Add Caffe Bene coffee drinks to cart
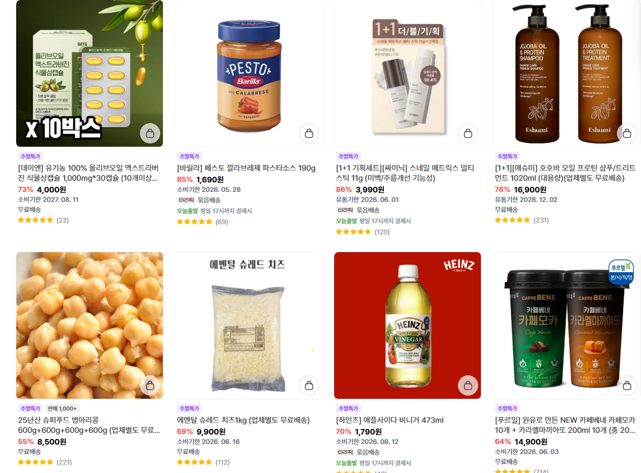The image size is (641, 473). [627, 385]
